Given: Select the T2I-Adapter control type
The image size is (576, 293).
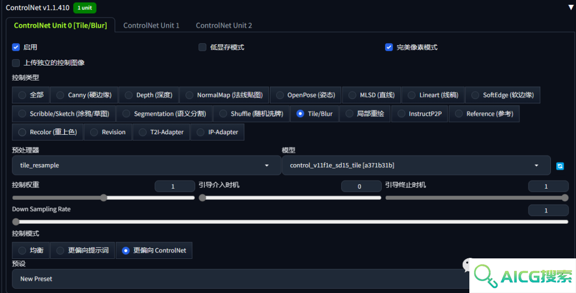Looking at the screenshot, I should tap(161, 132).
